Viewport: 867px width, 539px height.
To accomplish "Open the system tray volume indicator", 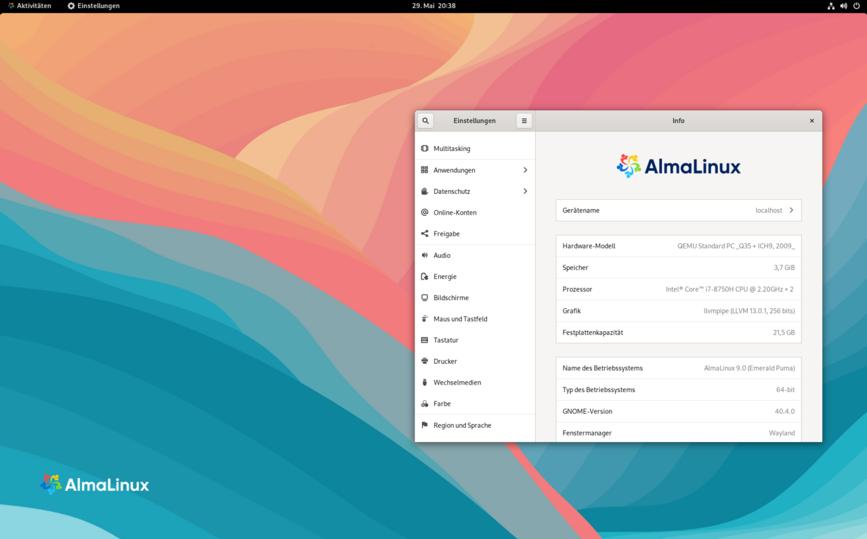I will click(x=843, y=6).
